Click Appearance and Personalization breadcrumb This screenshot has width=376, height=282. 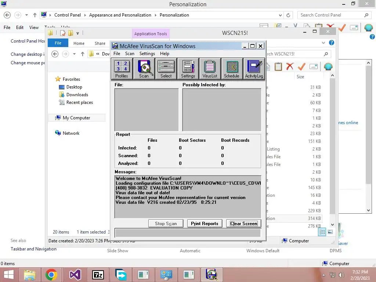pyautogui.click(x=120, y=15)
